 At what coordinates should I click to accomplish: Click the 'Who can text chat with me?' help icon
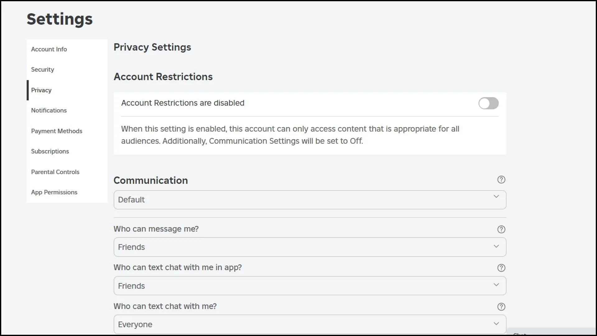(502, 306)
